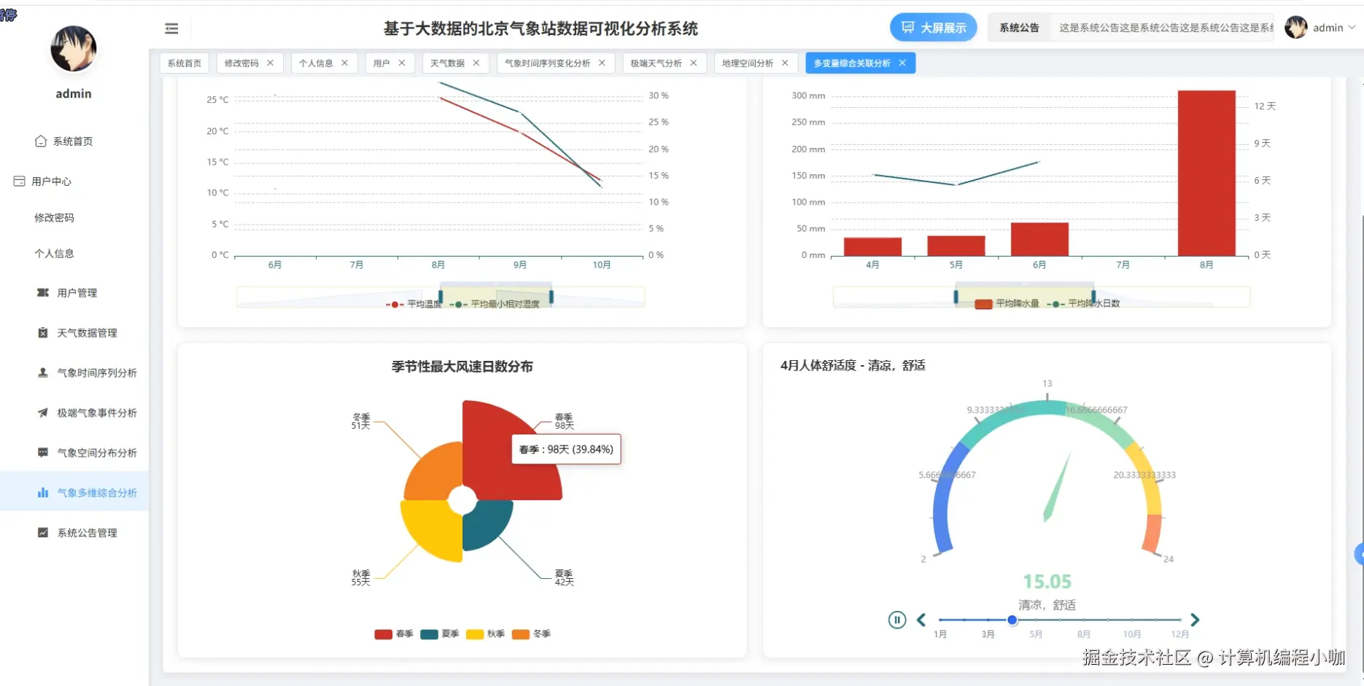Switch to the 个人信息 tab
This screenshot has width=1364, height=686.
coord(316,63)
